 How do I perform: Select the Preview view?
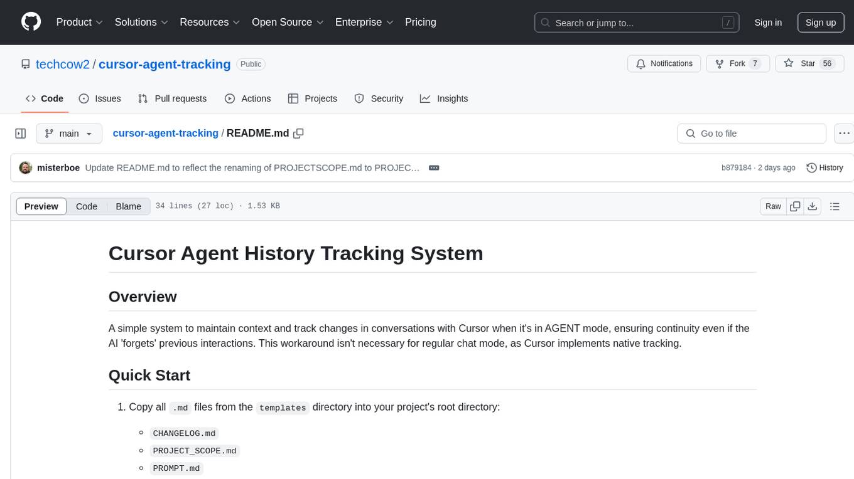point(41,206)
